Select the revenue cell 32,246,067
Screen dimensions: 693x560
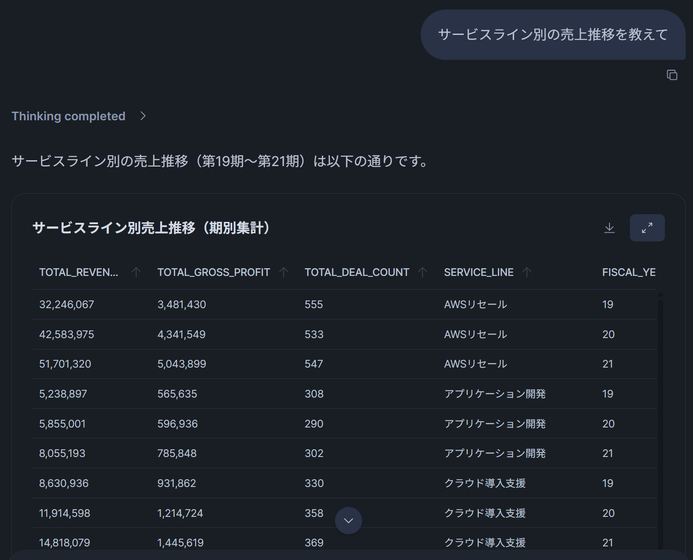[66, 305]
